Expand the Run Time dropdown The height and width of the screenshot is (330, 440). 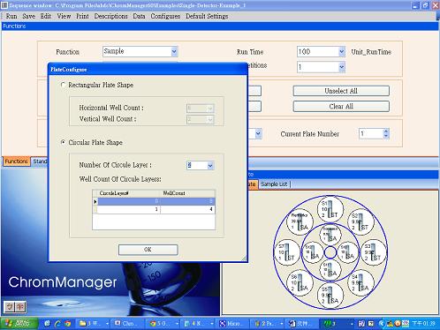(341, 52)
